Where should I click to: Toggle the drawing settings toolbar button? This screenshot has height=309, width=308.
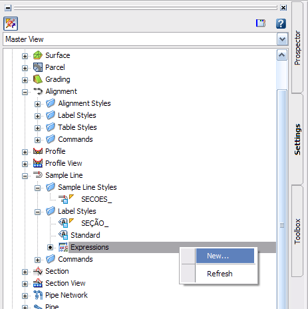pyautogui.click(x=11, y=23)
